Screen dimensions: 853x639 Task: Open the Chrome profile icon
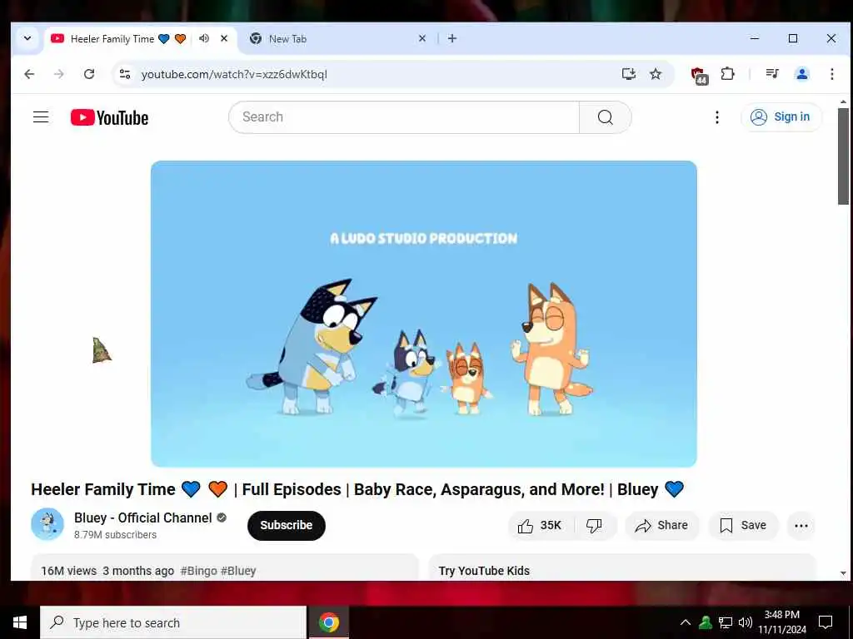click(x=802, y=74)
